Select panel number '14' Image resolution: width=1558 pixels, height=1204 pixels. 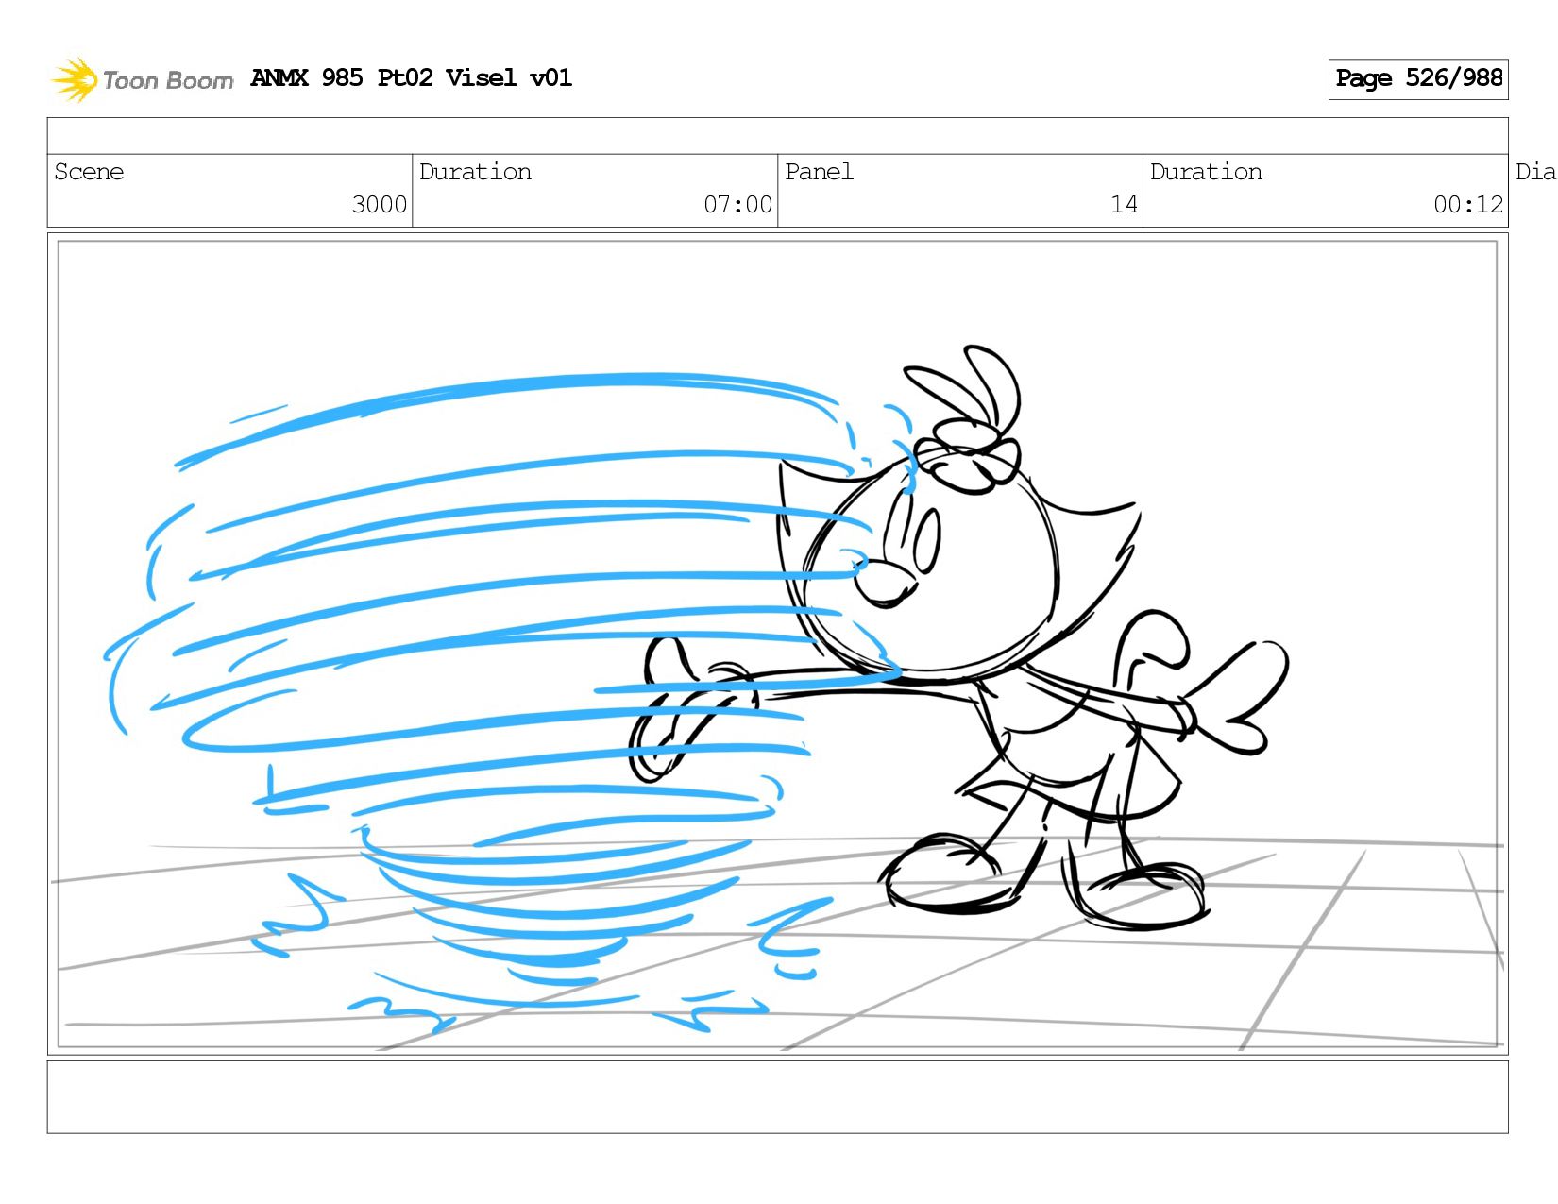[x=1124, y=205]
